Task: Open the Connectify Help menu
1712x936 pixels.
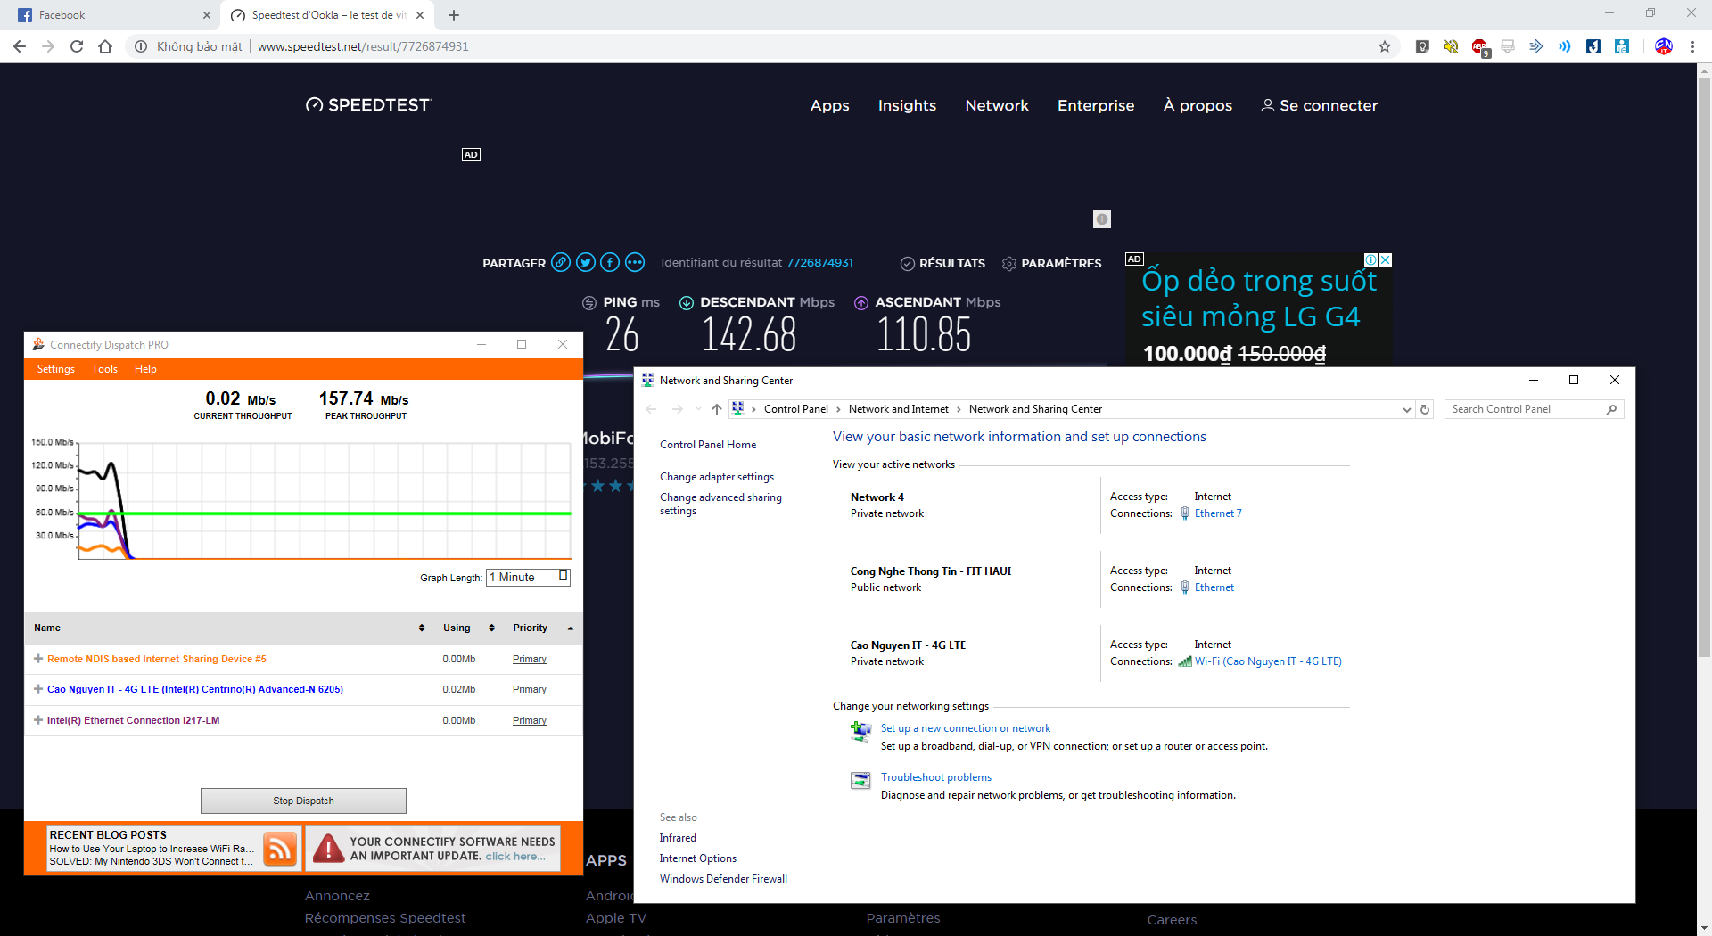Action: pyautogui.click(x=145, y=369)
